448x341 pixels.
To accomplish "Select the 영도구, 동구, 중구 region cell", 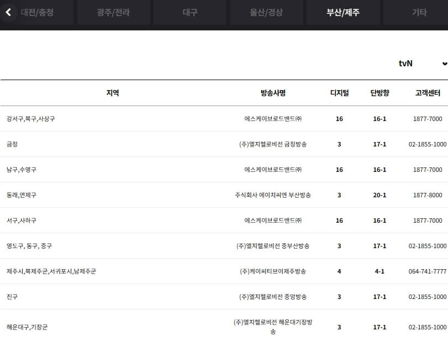I will coord(29,246).
